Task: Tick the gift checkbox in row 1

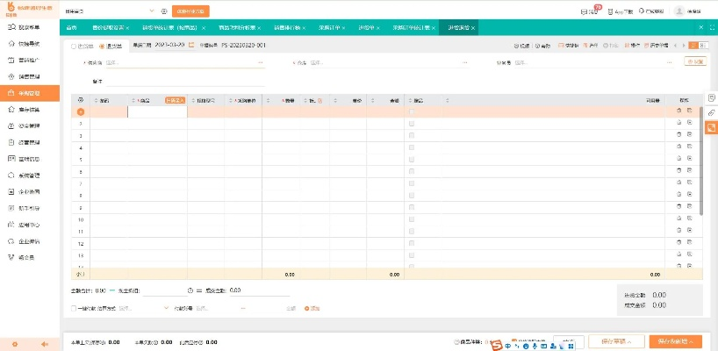Action: 412,111
